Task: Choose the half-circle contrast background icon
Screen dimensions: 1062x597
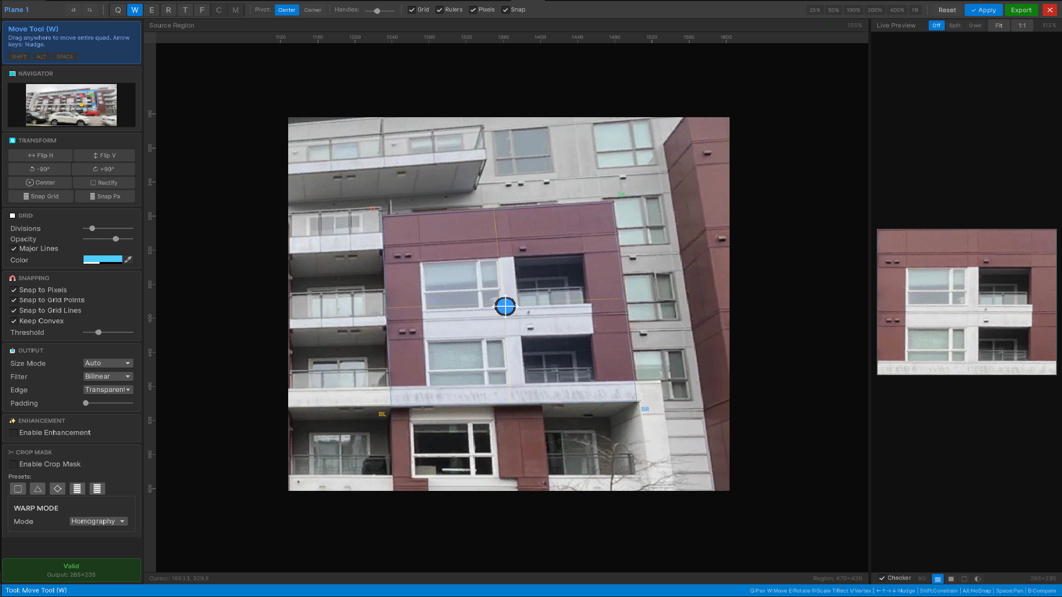Action: 977,579
